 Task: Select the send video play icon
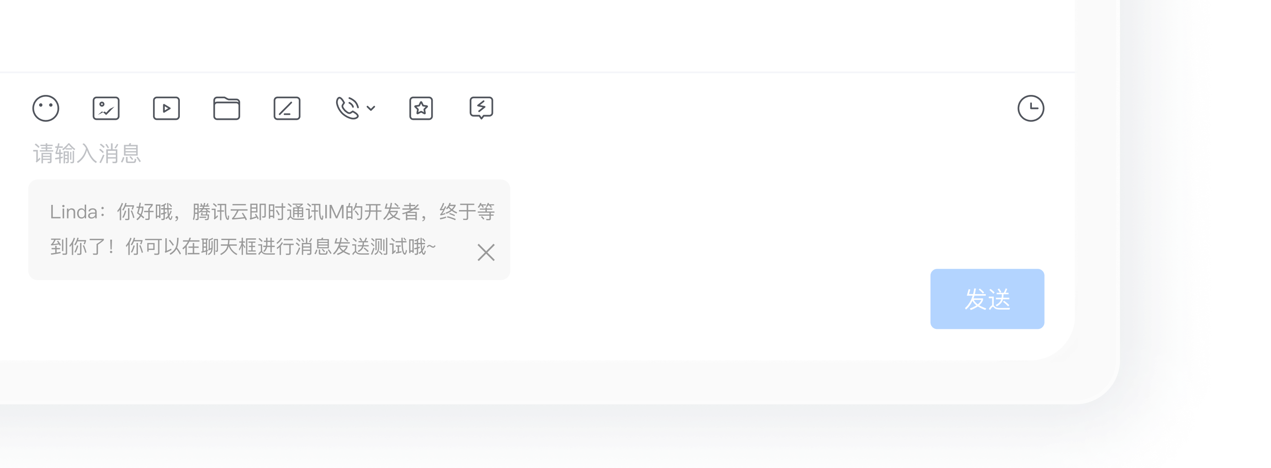(166, 109)
